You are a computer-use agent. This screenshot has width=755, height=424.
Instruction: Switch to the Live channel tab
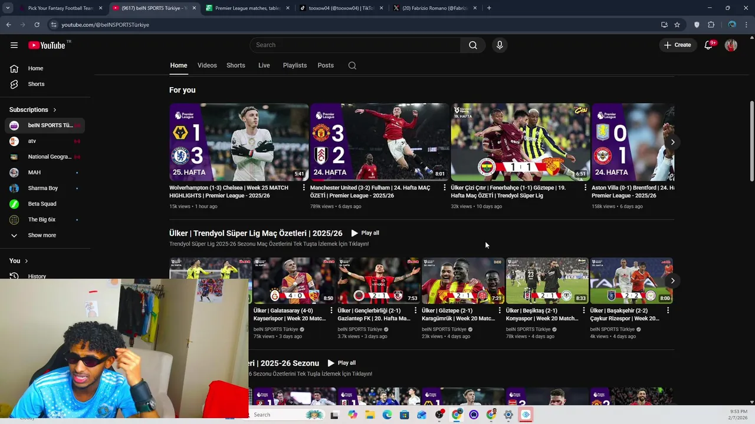(264, 65)
